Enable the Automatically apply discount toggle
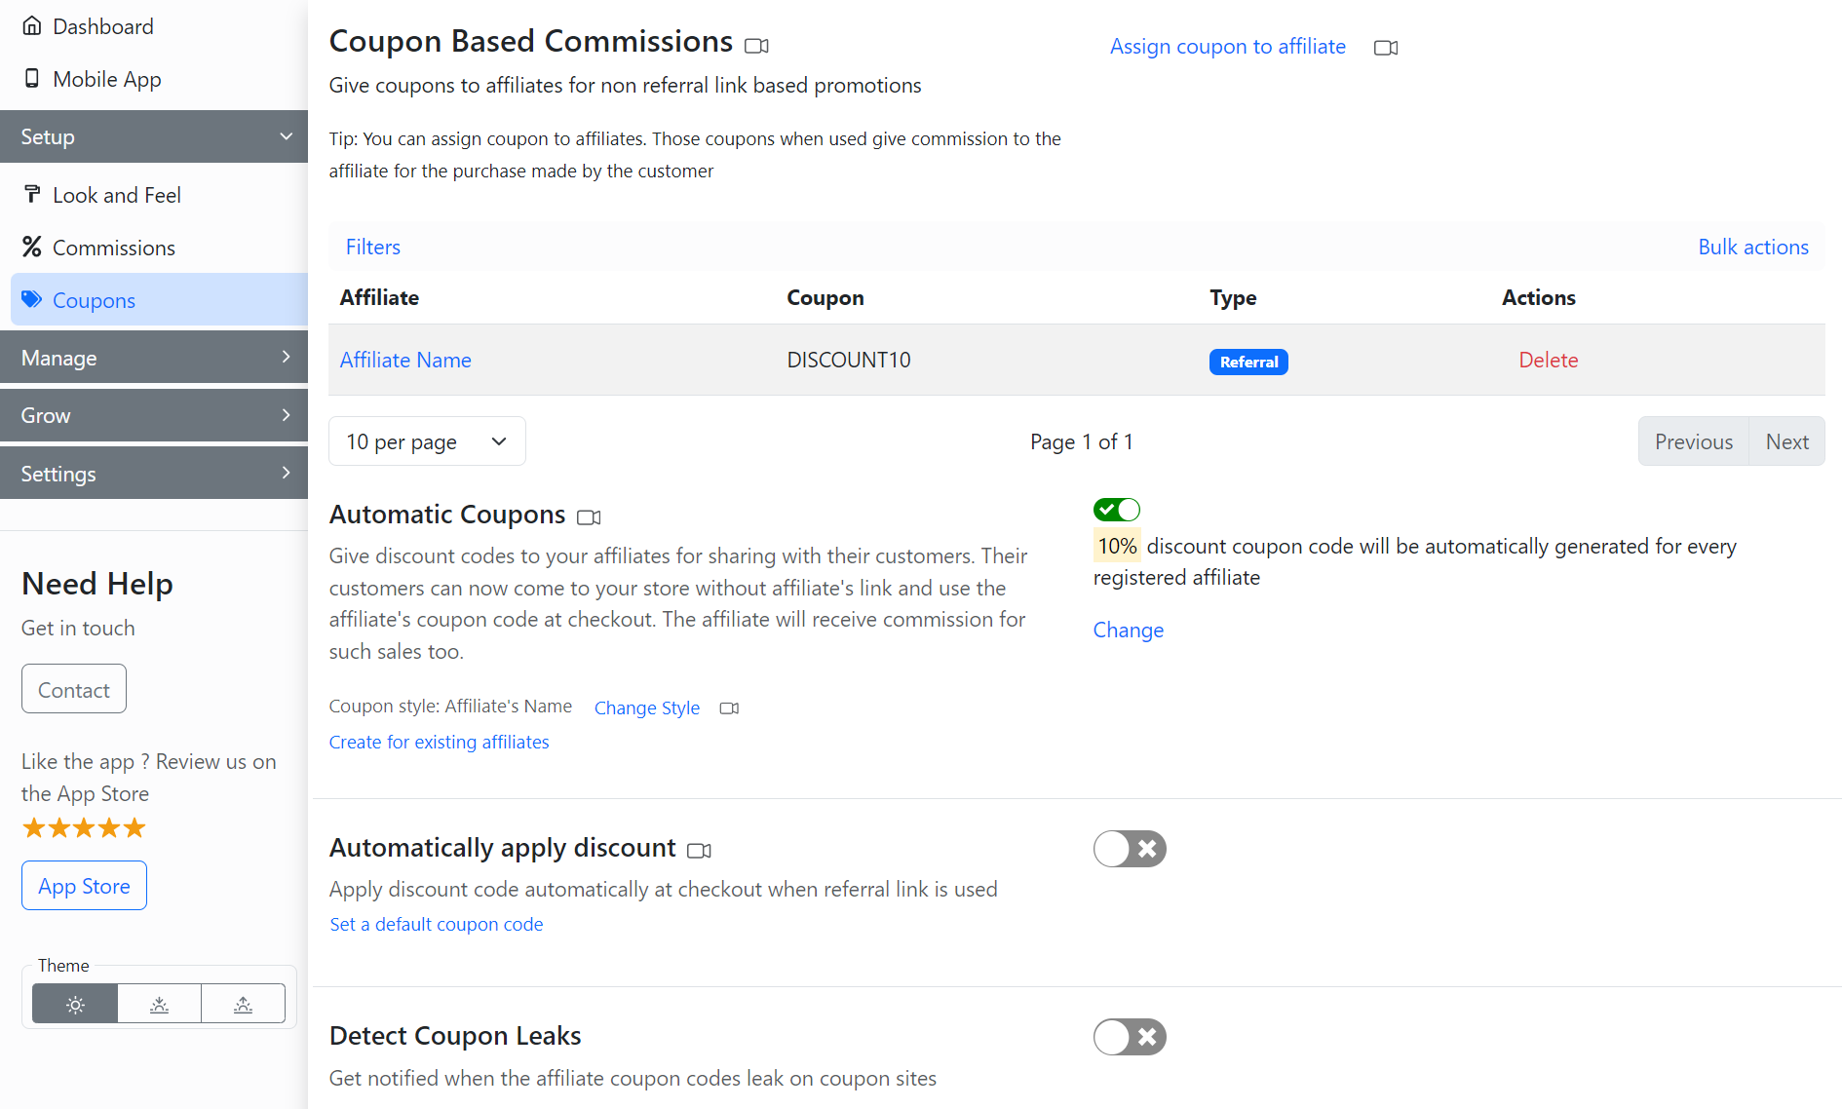Viewport: 1842px width, 1109px height. tap(1129, 849)
